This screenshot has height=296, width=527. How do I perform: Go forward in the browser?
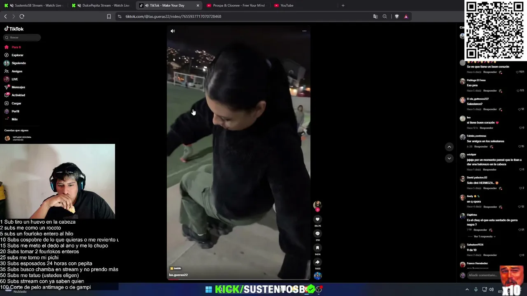point(13,16)
